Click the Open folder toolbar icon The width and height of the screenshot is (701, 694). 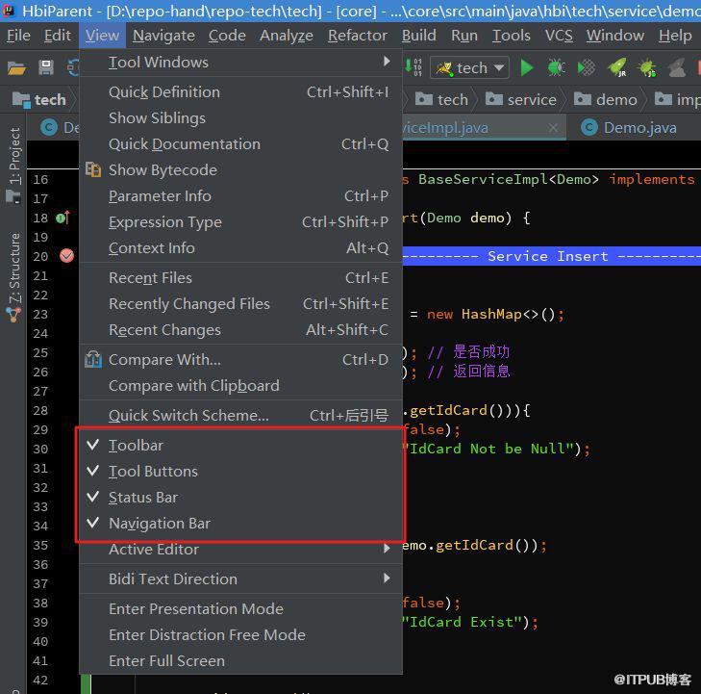click(16, 68)
